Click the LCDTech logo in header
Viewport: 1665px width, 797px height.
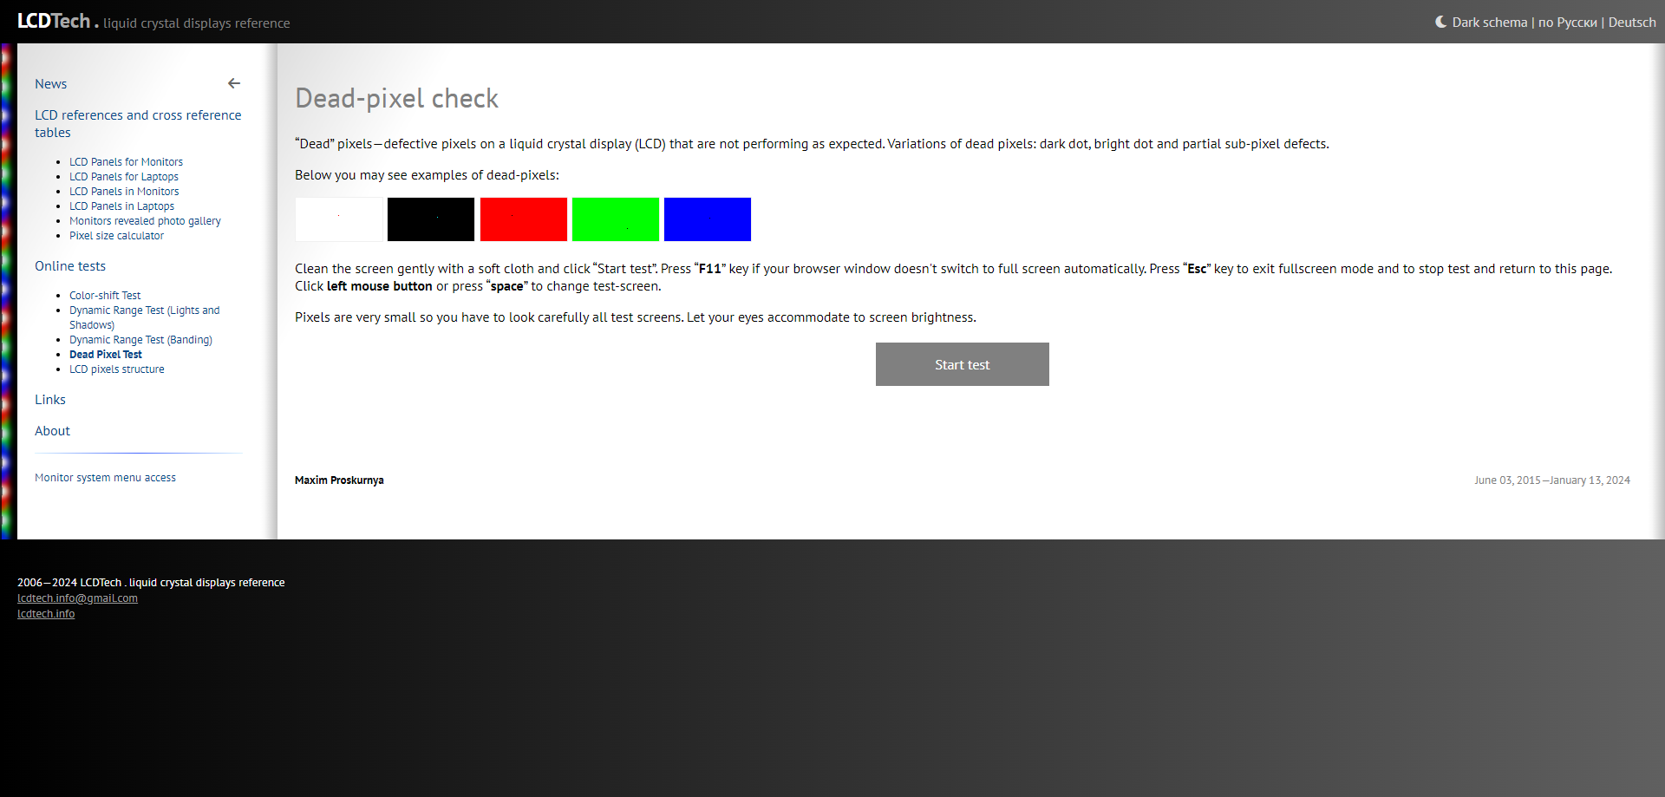[54, 21]
